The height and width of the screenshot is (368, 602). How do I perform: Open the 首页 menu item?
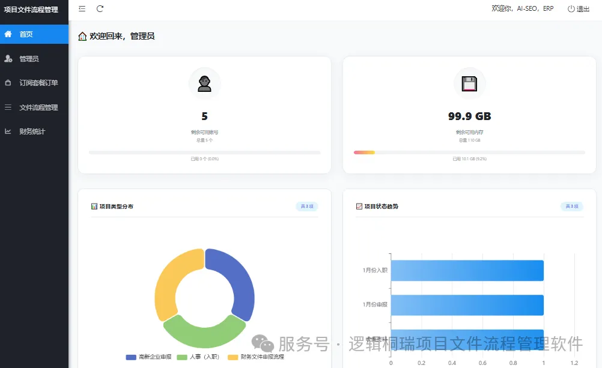[x=34, y=34]
